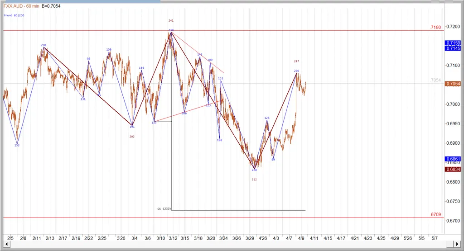Click the 352 swing label below the low

(254, 180)
